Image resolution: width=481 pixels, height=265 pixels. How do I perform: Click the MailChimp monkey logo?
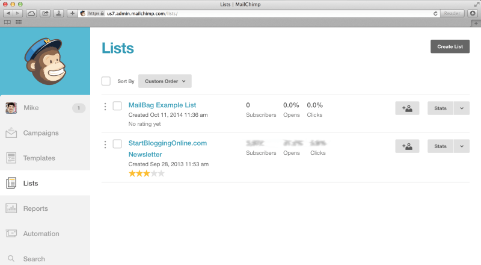pyautogui.click(x=46, y=61)
